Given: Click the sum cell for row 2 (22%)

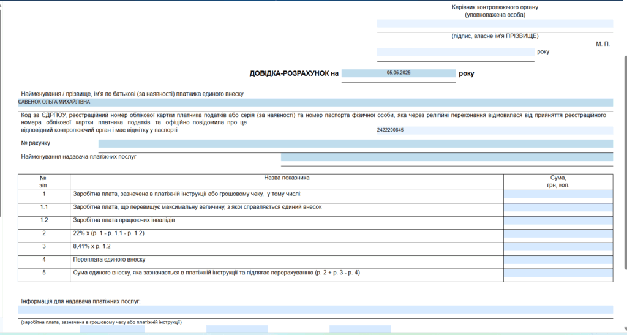Looking at the screenshot, I should tap(558, 234).
